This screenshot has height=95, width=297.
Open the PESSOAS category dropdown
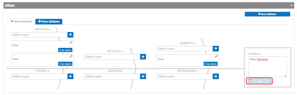click(49, 71)
